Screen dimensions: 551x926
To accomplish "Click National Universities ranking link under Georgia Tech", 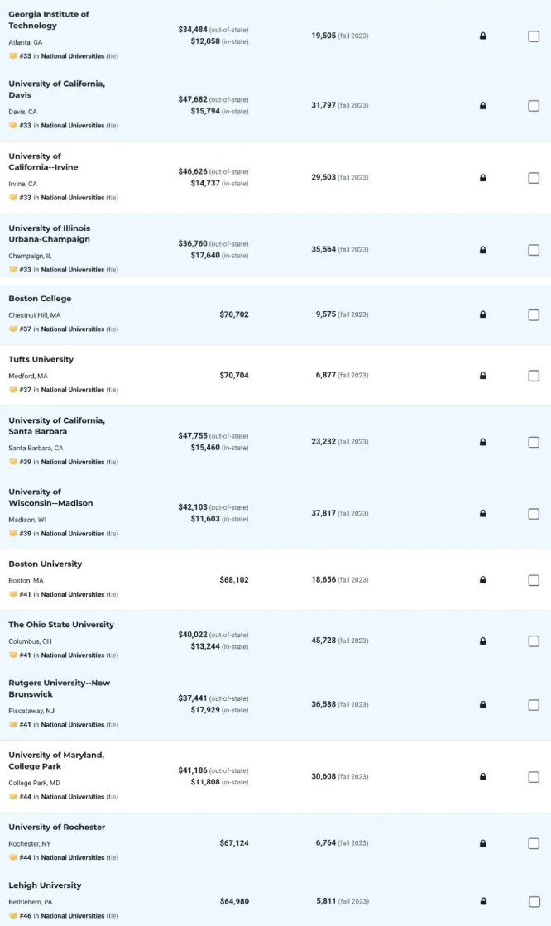I will click(73, 56).
